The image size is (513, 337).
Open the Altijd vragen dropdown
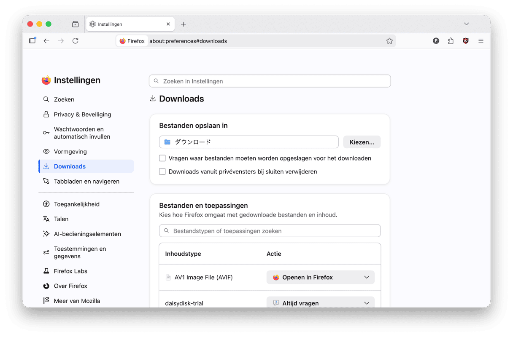[x=321, y=303]
